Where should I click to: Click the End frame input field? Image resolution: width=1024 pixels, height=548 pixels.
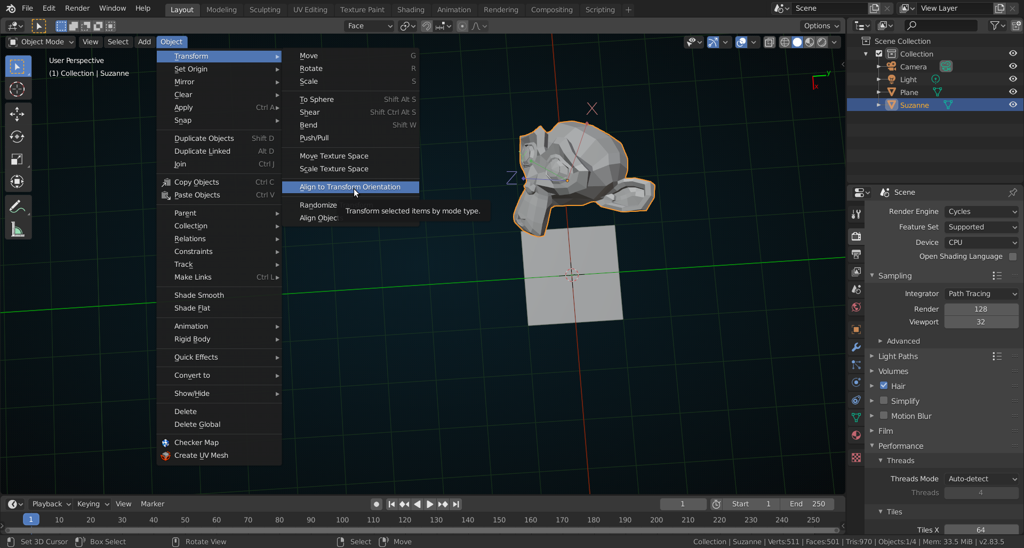[807, 504]
